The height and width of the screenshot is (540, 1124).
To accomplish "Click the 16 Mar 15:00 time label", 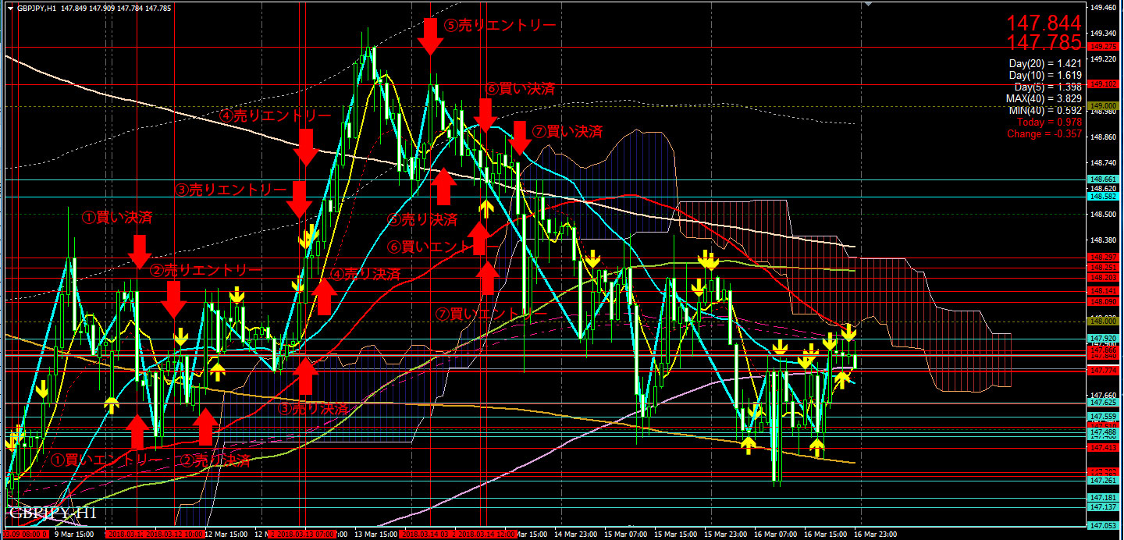I will click(x=826, y=535).
